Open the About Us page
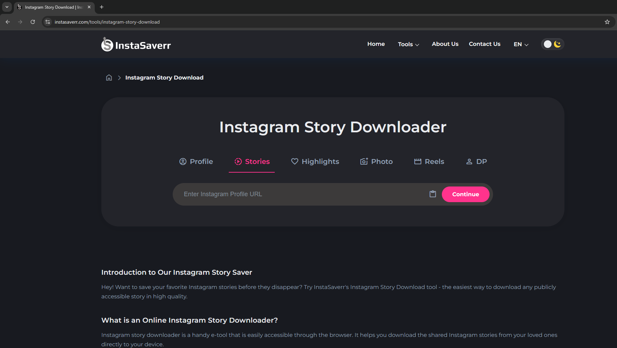Screen dimensions: 617x348 point(445,44)
